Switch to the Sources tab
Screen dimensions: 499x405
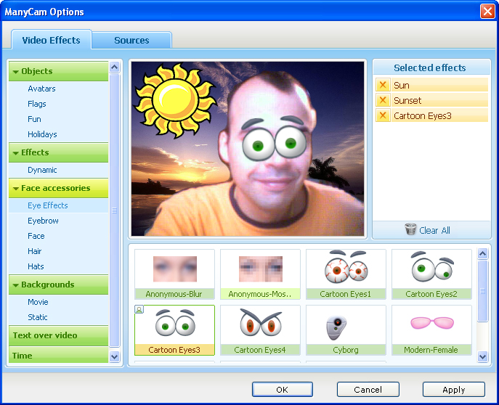coord(131,41)
